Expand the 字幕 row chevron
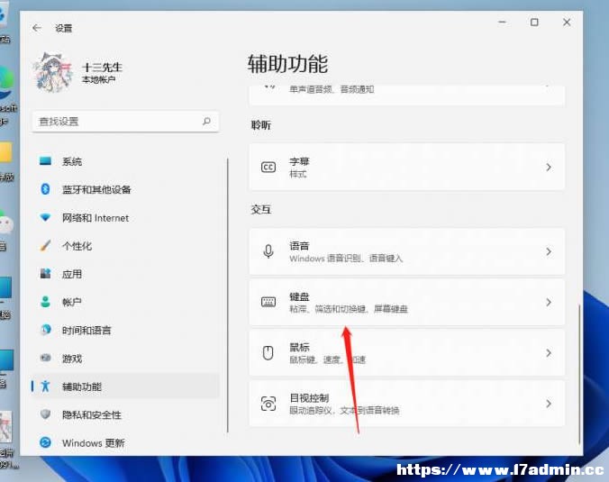The width and height of the screenshot is (609, 482). 549,167
